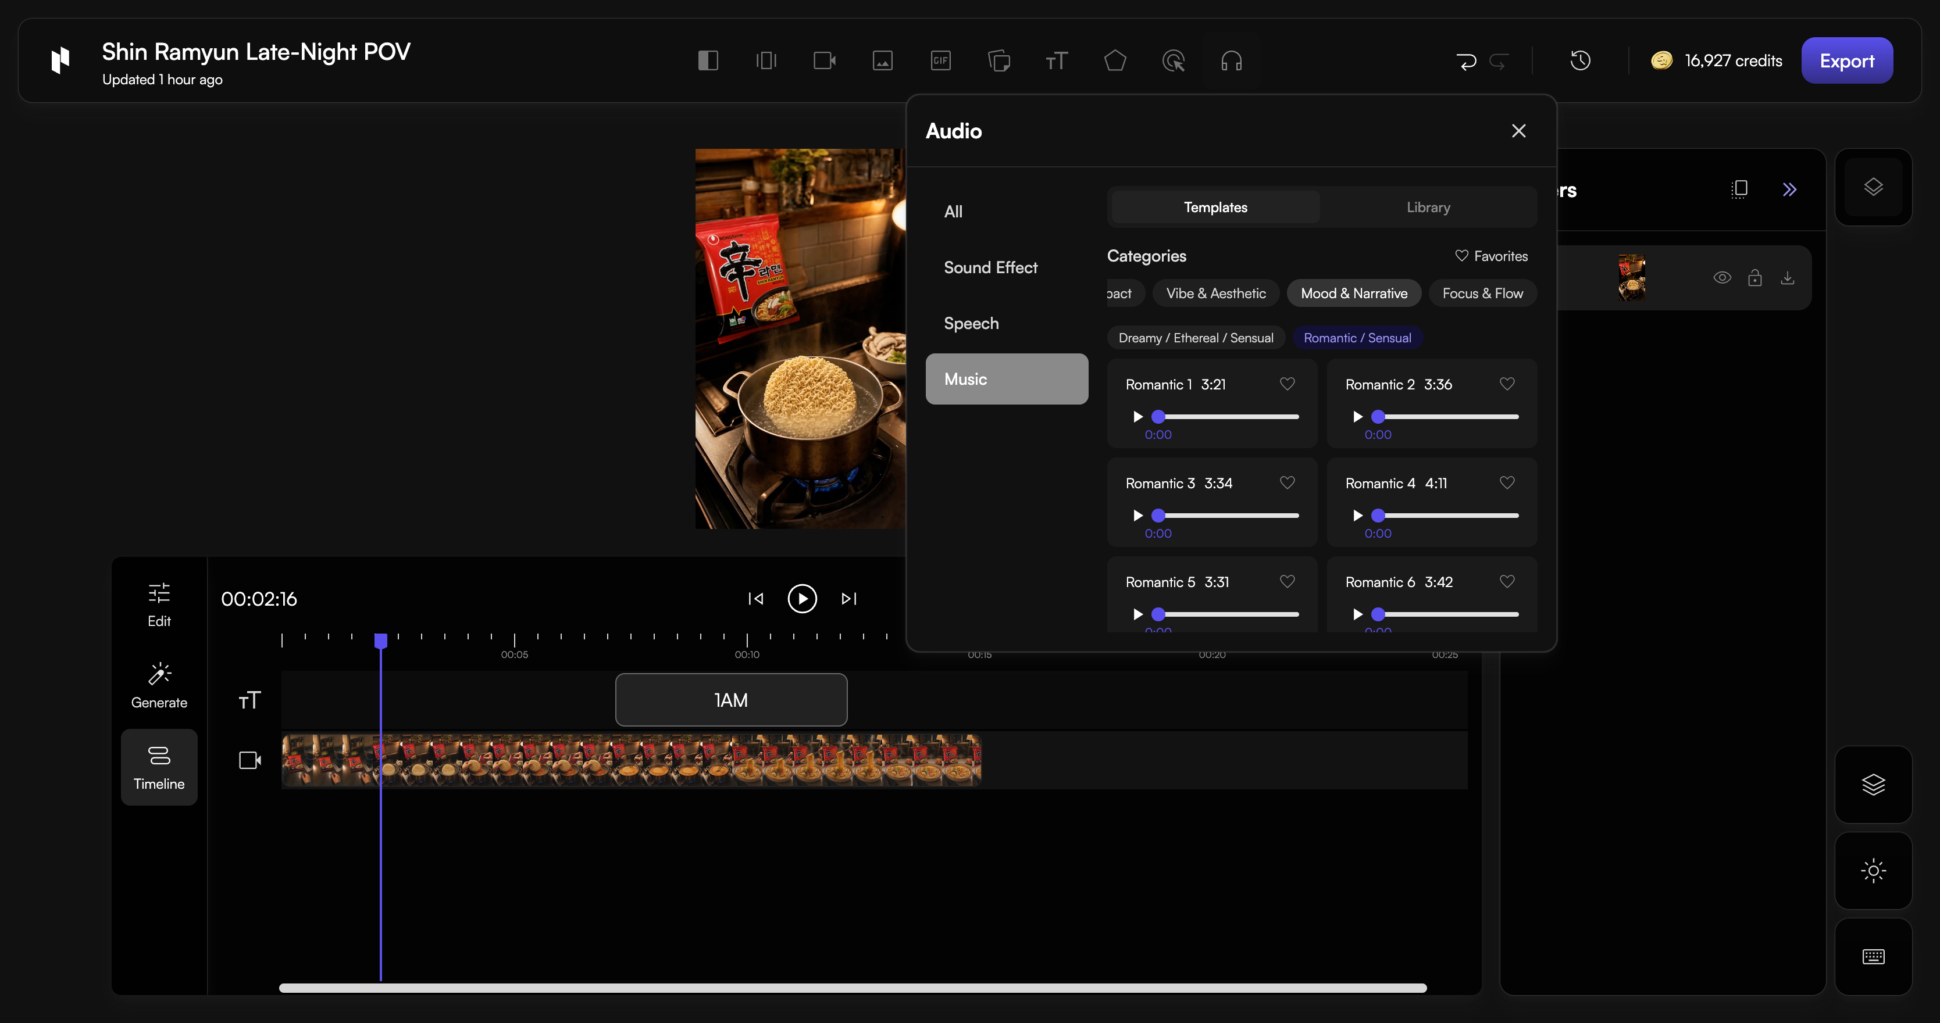Show Favorites in the audio panel
Image resolution: width=1940 pixels, height=1023 pixels.
coord(1491,256)
